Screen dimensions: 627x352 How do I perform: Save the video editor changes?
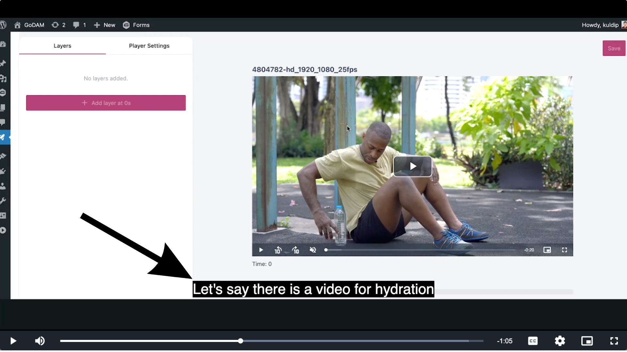(614, 48)
